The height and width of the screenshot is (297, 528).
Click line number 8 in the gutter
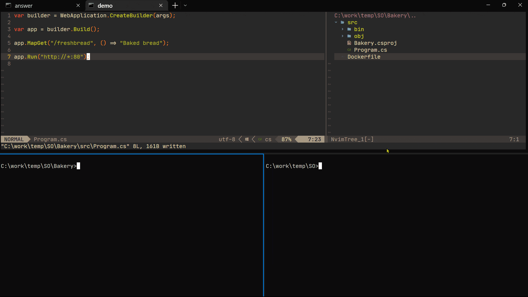coord(9,64)
